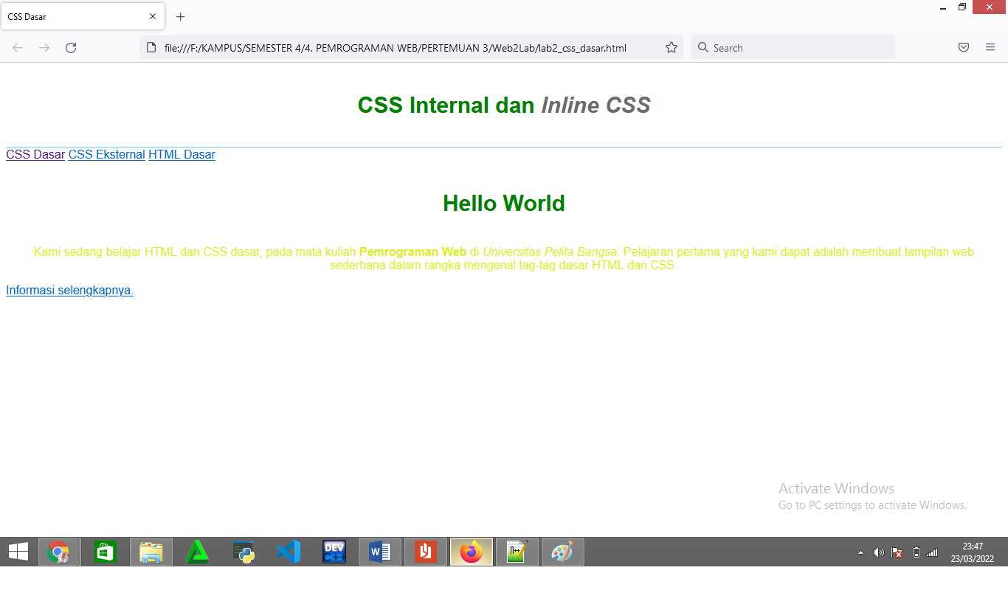1008x590 pixels.
Task: Open the HTML Dasar link
Action: [x=181, y=154]
